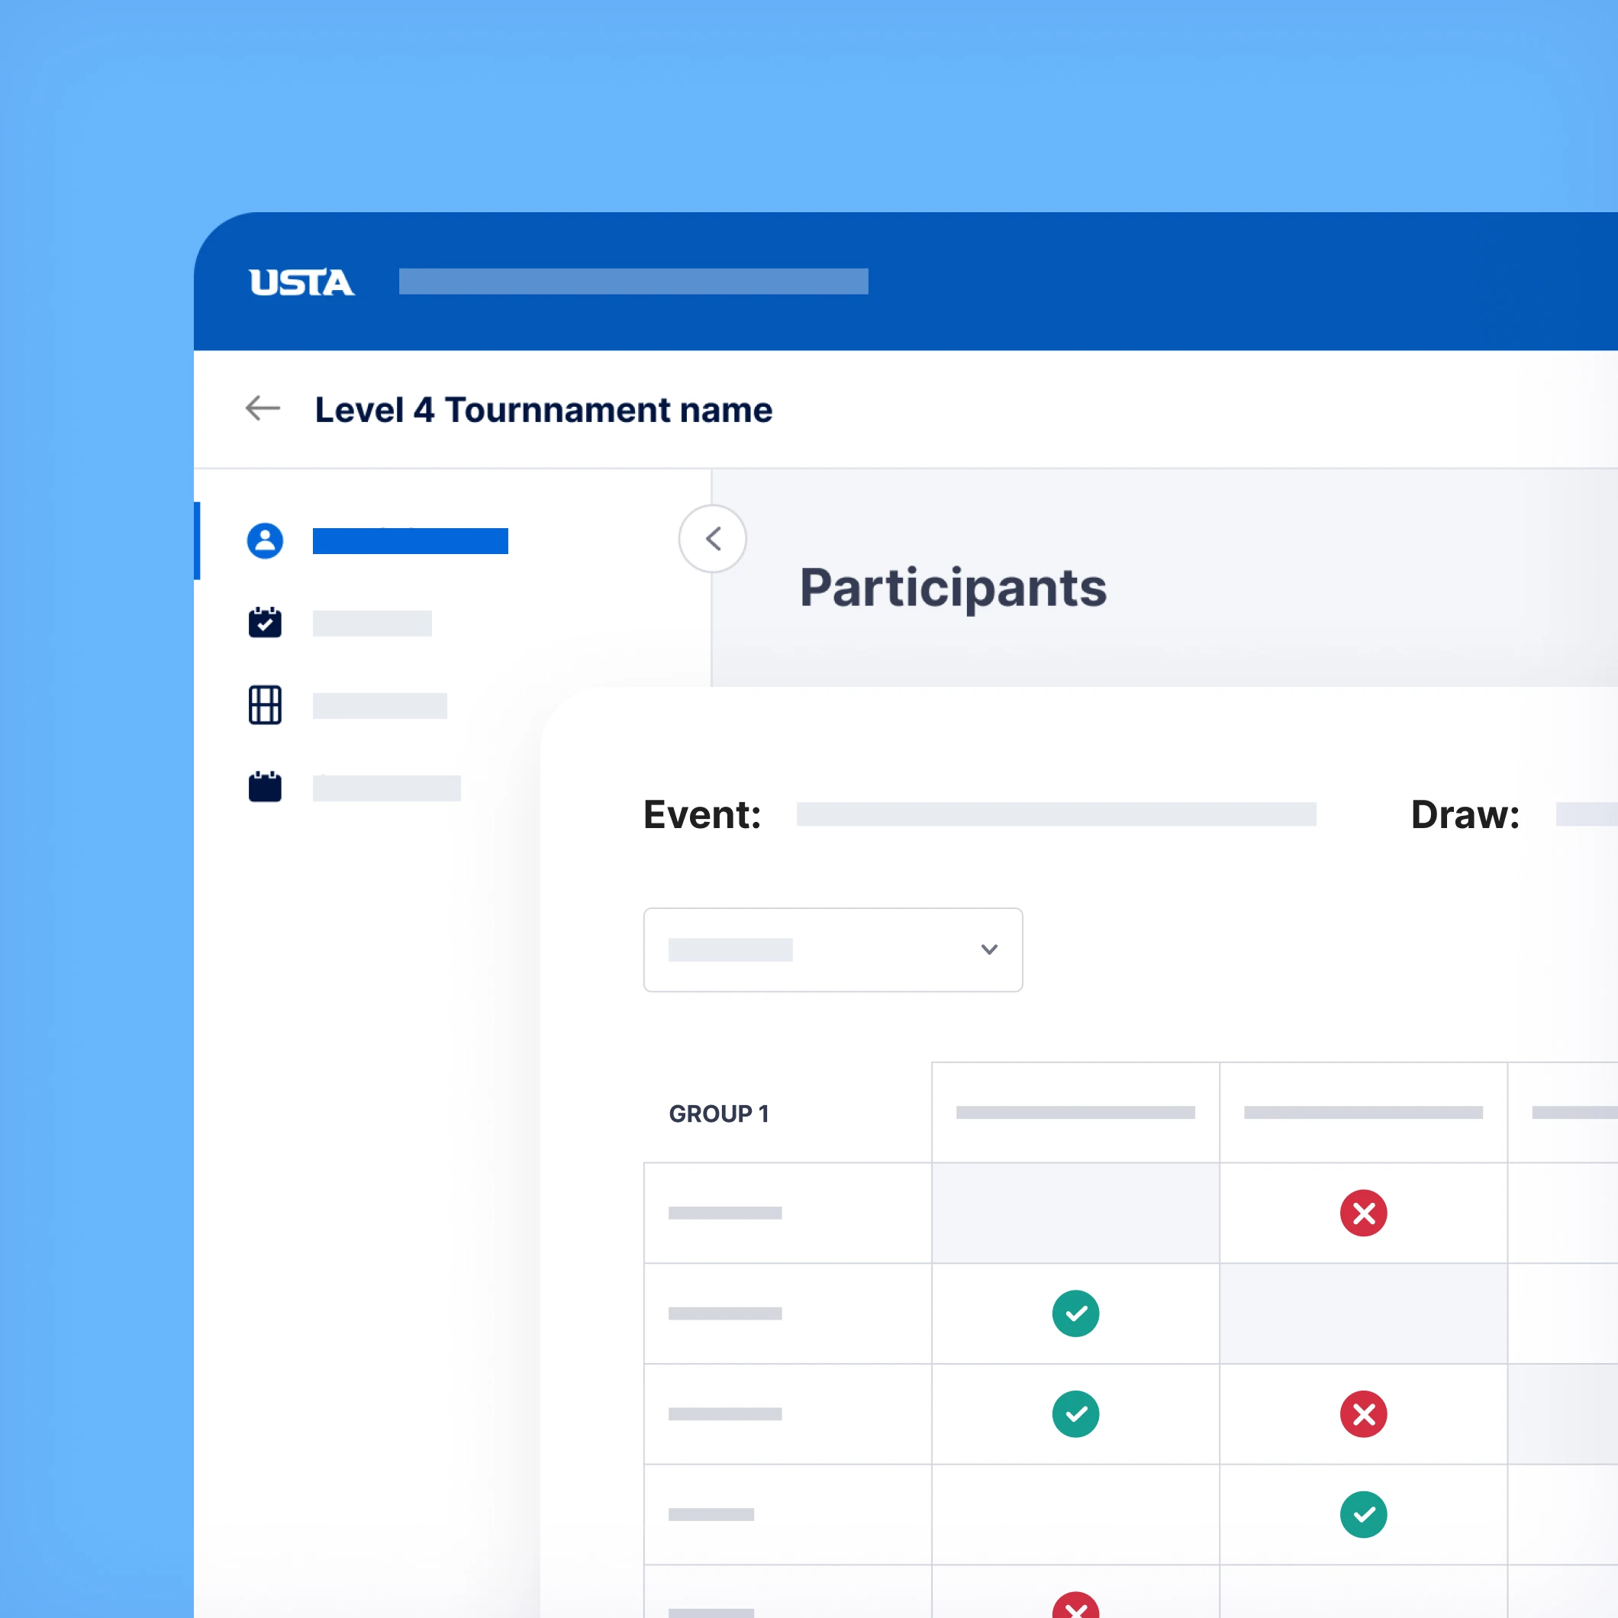The width and height of the screenshot is (1618, 1618).
Task: Toggle the green check in fourth row
Action: click(x=1362, y=1514)
